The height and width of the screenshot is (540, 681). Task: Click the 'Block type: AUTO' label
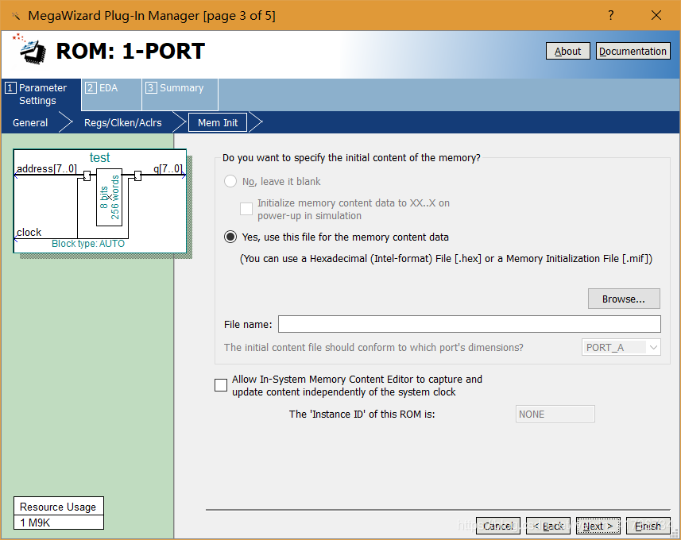[88, 244]
